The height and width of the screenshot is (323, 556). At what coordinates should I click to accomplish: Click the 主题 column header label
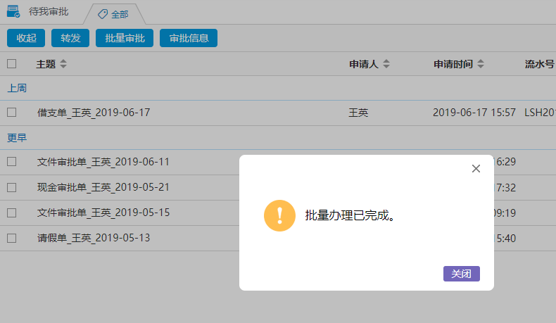46,64
